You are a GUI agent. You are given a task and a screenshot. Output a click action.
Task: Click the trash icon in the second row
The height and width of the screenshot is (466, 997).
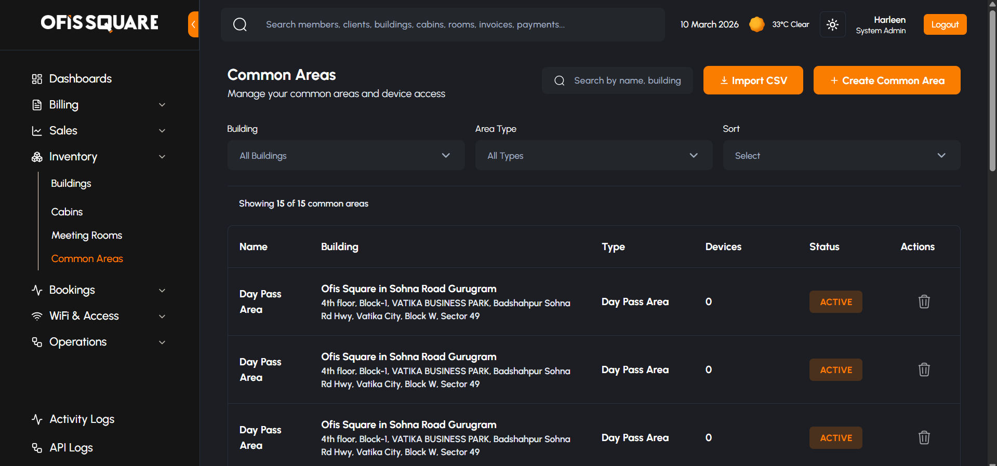(924, 369)
